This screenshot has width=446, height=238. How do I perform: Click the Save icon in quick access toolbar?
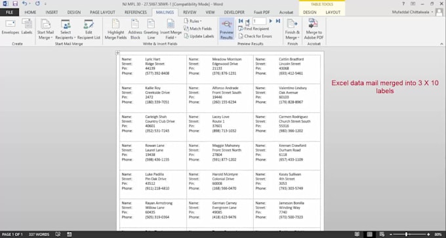coord(15,4)
